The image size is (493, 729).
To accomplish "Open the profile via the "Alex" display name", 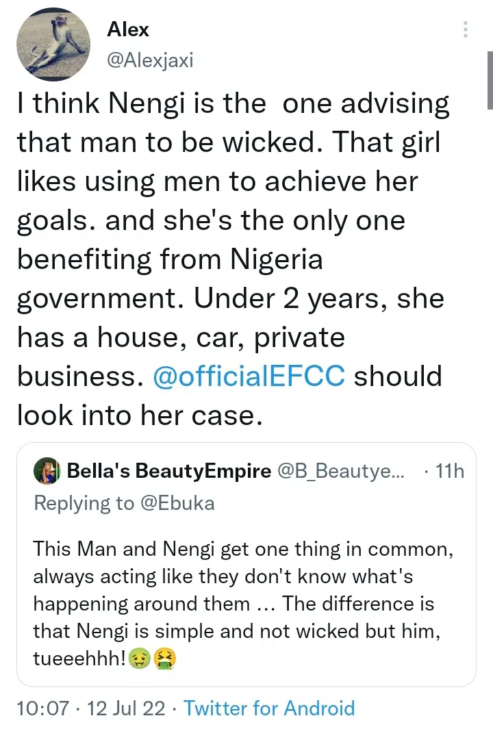I will point(128,29).
